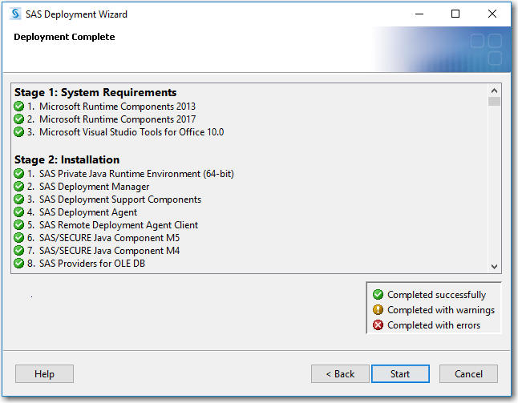Image resolution: width=518 pixels, height=403 pixels.
Task: Go back with the '< Back' button
Action: tap(340, 374)
